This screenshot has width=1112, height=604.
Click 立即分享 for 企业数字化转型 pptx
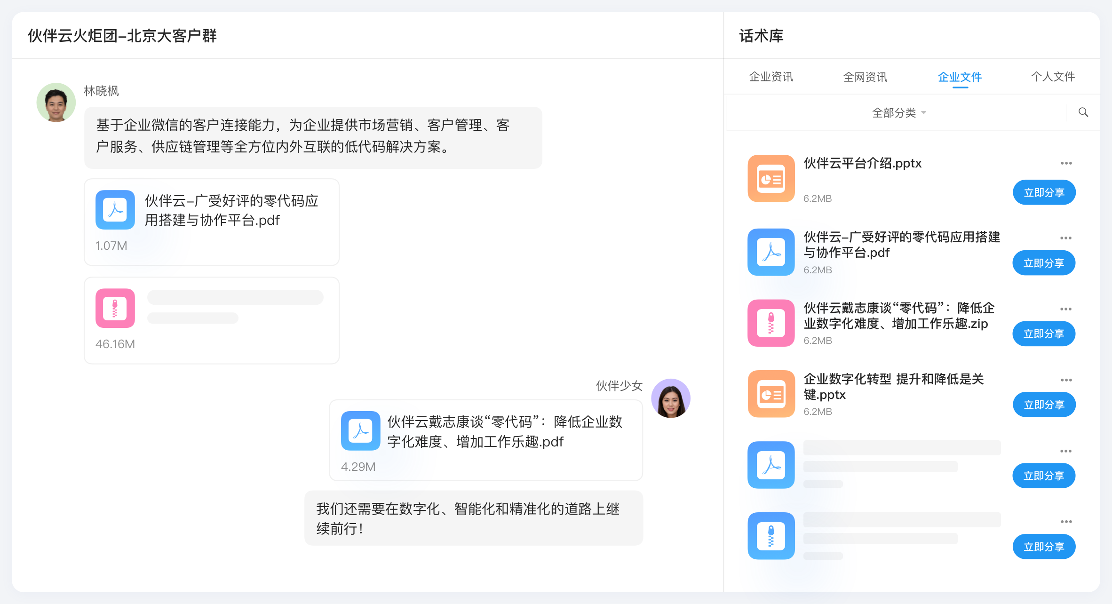1044,405
